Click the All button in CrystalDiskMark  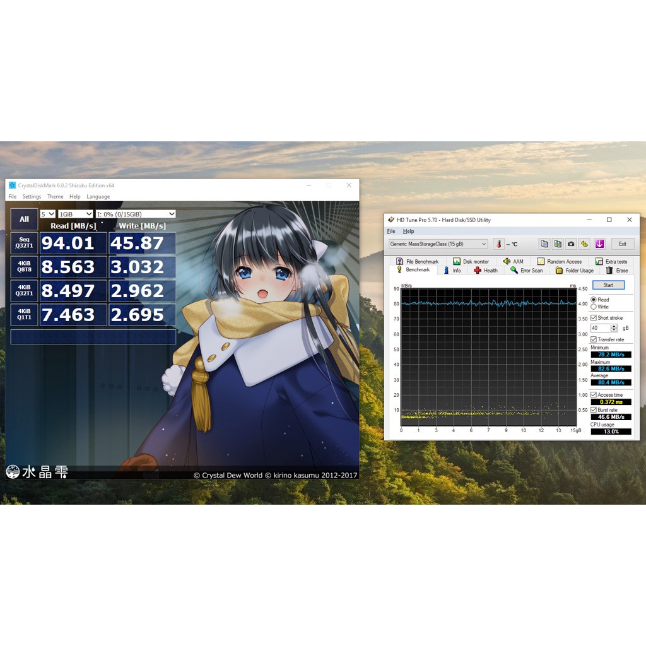point(24,220)
